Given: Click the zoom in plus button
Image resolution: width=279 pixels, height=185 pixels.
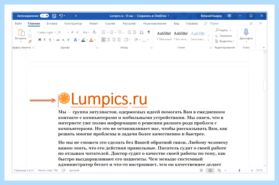Looking at the screenshot, I should (252, 171).
